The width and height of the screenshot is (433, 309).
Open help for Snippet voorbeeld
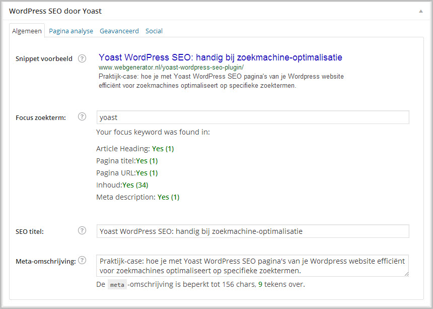point(82,58)
